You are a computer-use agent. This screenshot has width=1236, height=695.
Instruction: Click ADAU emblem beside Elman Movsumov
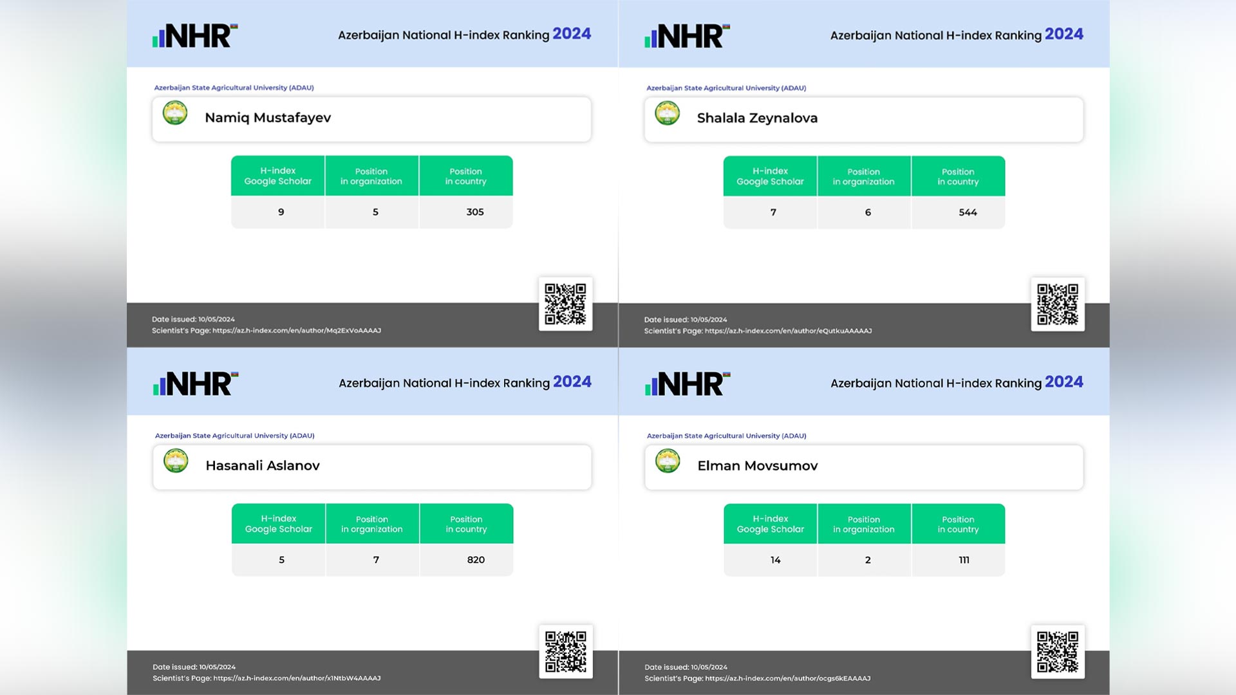point(668,461)
